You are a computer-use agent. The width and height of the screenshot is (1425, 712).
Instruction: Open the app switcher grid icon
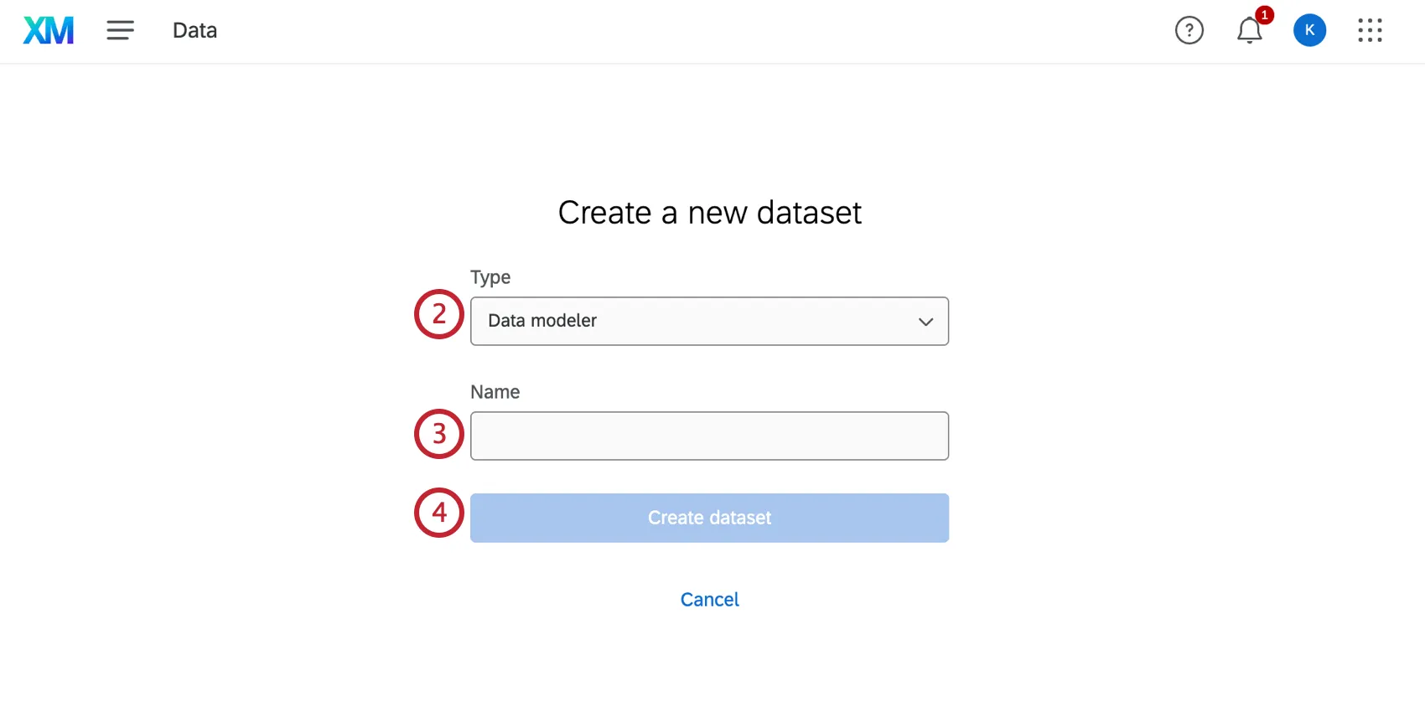1370,31
